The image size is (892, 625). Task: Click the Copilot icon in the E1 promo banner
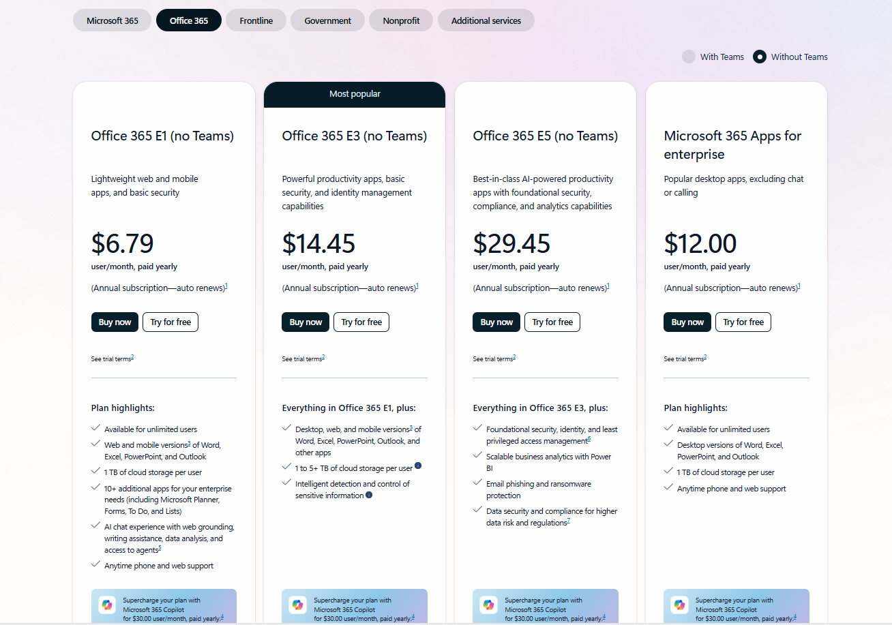tap(106, 605)
